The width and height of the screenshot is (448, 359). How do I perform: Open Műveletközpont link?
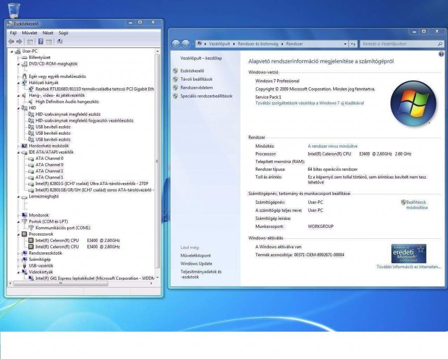point(196,255)
